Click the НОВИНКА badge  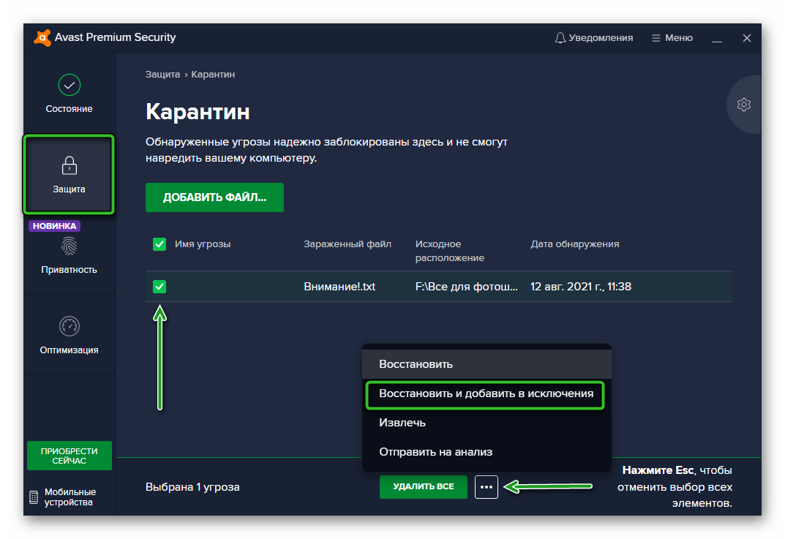click(54, 226)
